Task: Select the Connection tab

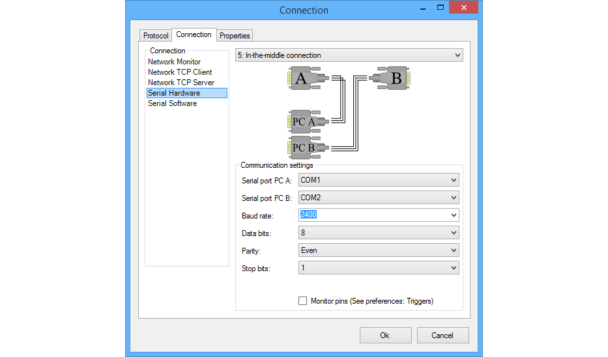Action: click(x=194, y=34)
